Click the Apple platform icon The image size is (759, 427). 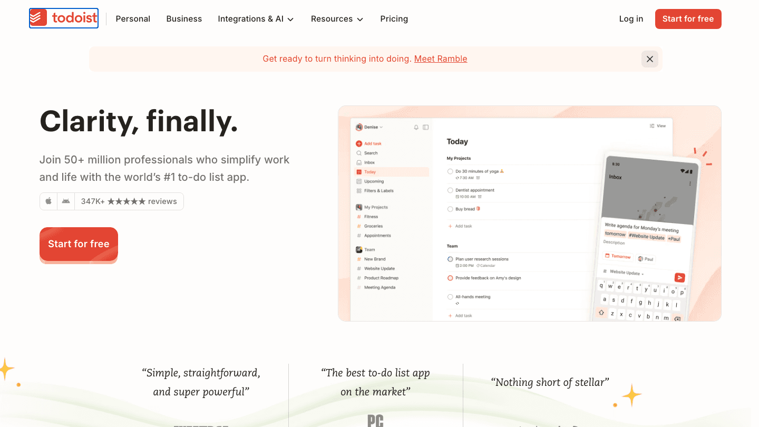coord(48,201)
